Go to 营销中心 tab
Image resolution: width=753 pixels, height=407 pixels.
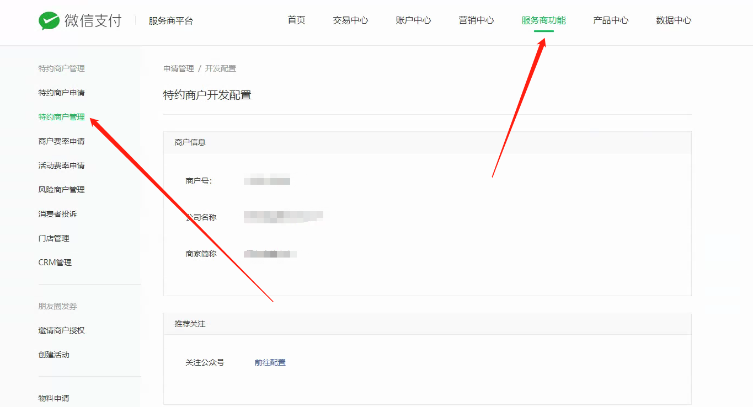(476, 20)
